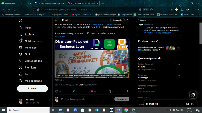The height and width of the screenshot is (113, 202).
Task: Click the share post icon
Action: (x=127, y=91)
